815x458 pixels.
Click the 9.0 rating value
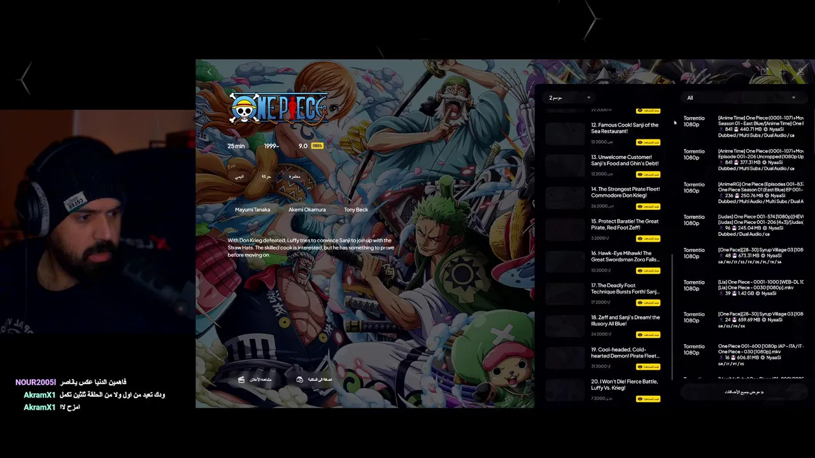[x=303, y=146]
